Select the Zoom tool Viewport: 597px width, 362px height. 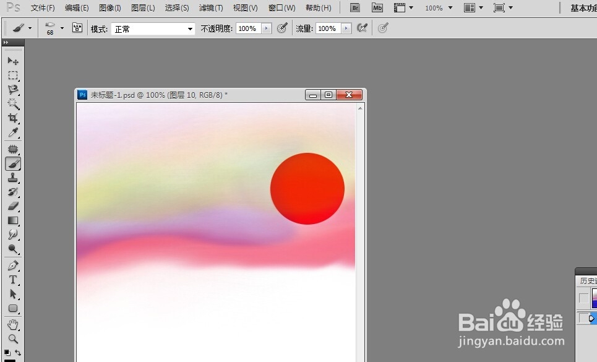click(x=13, y=338)
